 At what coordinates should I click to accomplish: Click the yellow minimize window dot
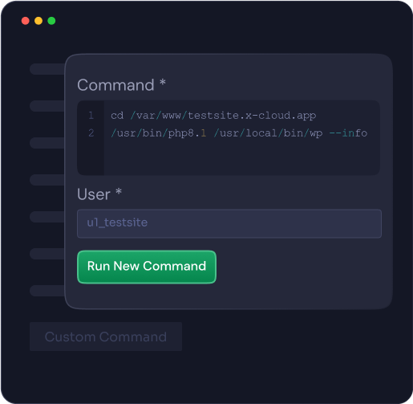(x=38, y=21)
